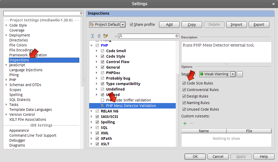The image size is (278, 162).
Task: Click the reset-to-empty eraser icon in toolbar
Action: tap(106, 36)
